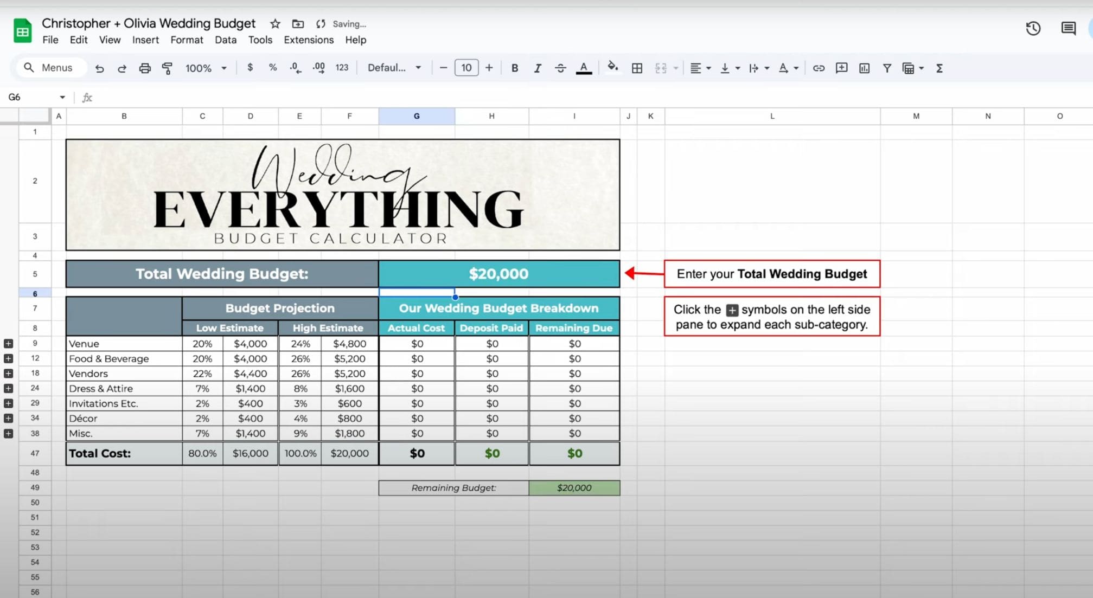Click the insert chart icon
The image size is (1093, 598).
pyautogui.click(x=864, y=68)
